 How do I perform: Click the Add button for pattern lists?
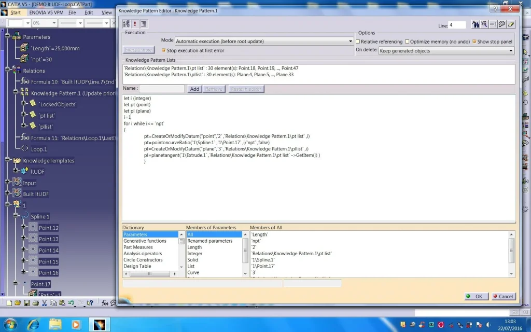[194, 89]
